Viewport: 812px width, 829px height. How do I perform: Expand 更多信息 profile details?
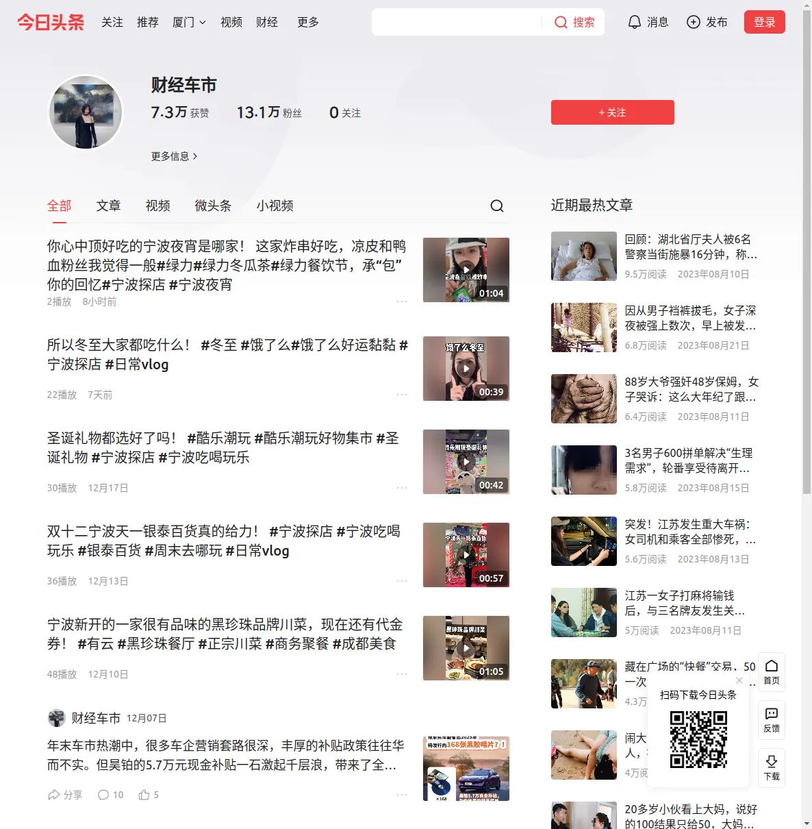tap(174, 156)
